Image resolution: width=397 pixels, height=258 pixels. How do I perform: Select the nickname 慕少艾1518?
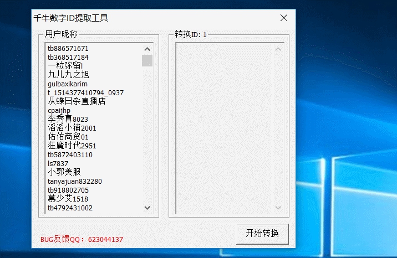tap(68, 199)
